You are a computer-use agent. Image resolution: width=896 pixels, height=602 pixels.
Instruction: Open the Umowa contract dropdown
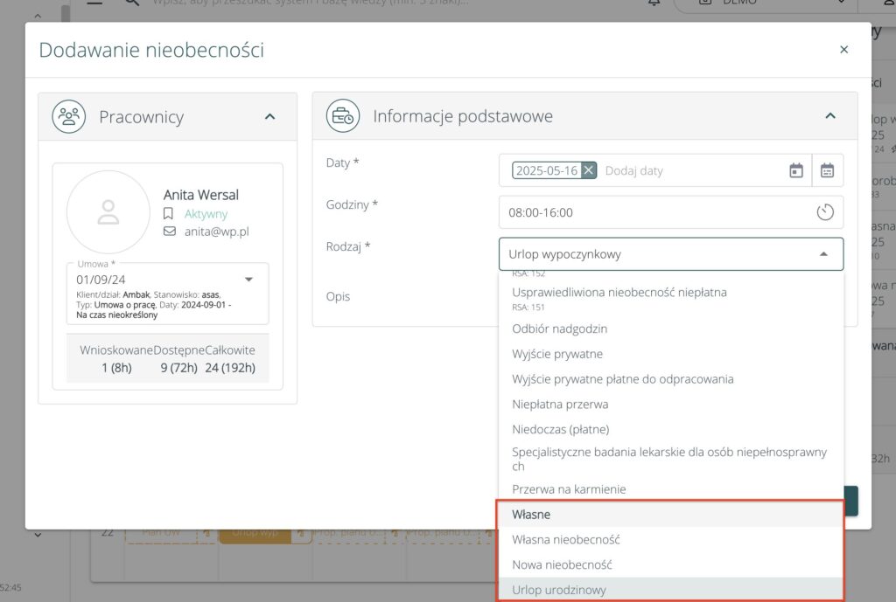248,280
